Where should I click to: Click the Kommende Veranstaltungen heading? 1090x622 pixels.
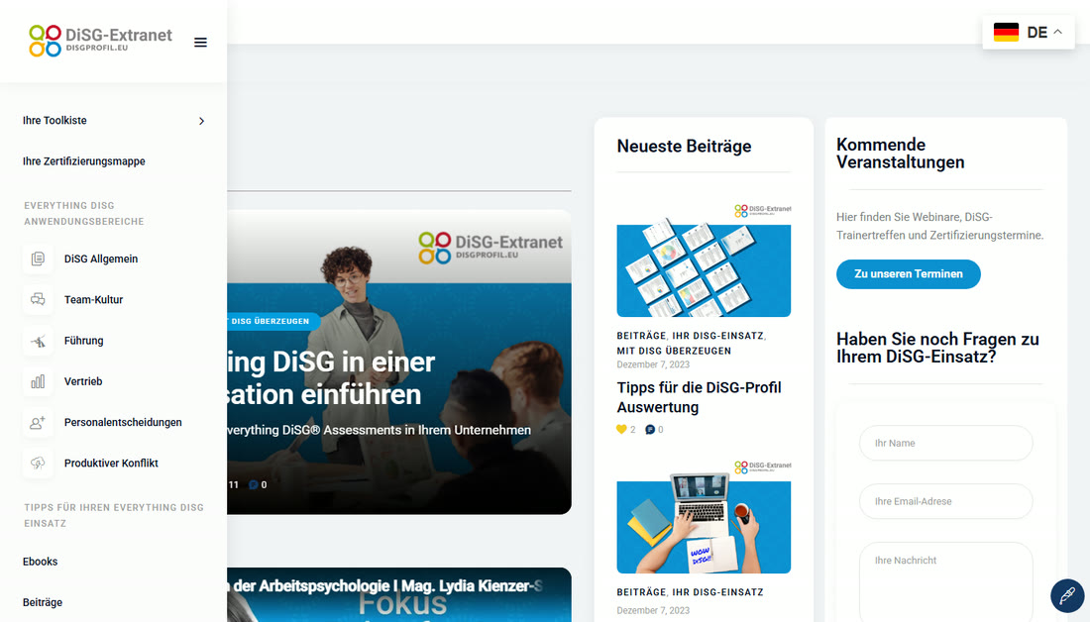(x=900, y=154)
